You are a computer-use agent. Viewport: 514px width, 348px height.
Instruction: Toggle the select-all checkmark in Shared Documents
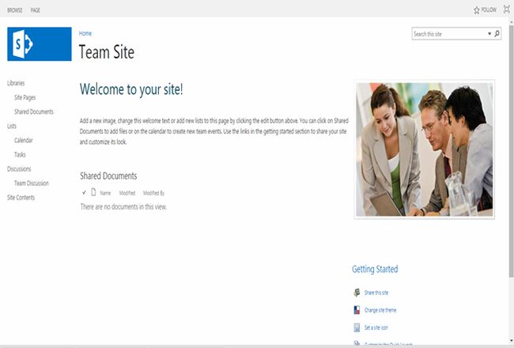click(x=85, y=192)
